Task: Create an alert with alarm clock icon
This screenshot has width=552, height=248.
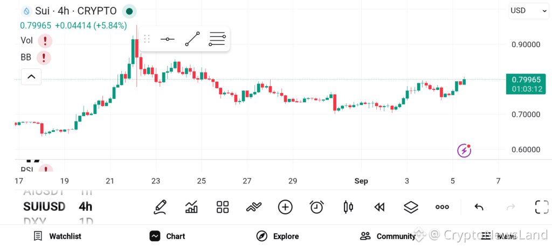Action: (x=317, y=207)
